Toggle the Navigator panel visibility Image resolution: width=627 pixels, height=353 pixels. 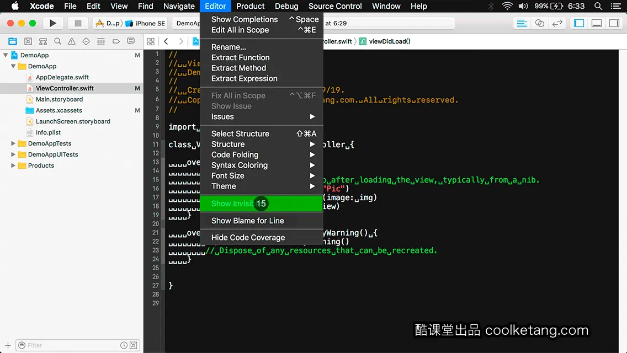click(579, 23)
